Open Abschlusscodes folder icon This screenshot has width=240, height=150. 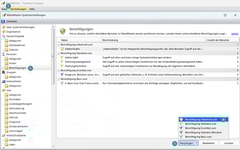pos(6,113)
